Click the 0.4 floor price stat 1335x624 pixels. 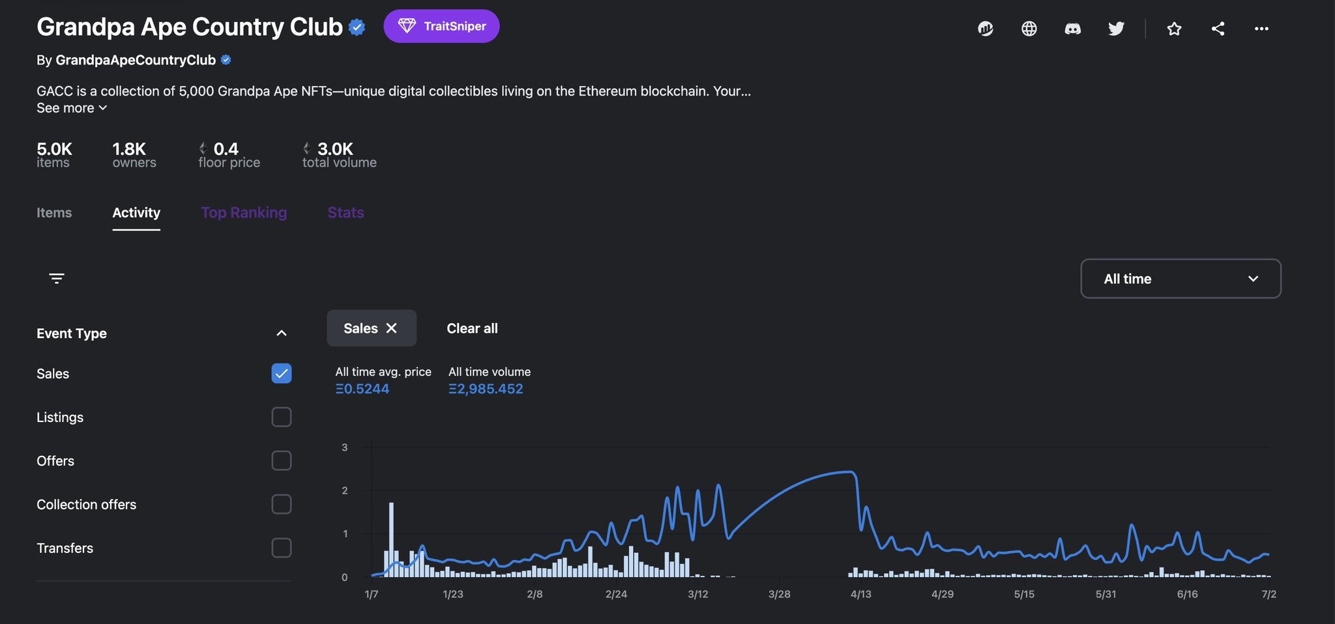[x=229, y=155]
